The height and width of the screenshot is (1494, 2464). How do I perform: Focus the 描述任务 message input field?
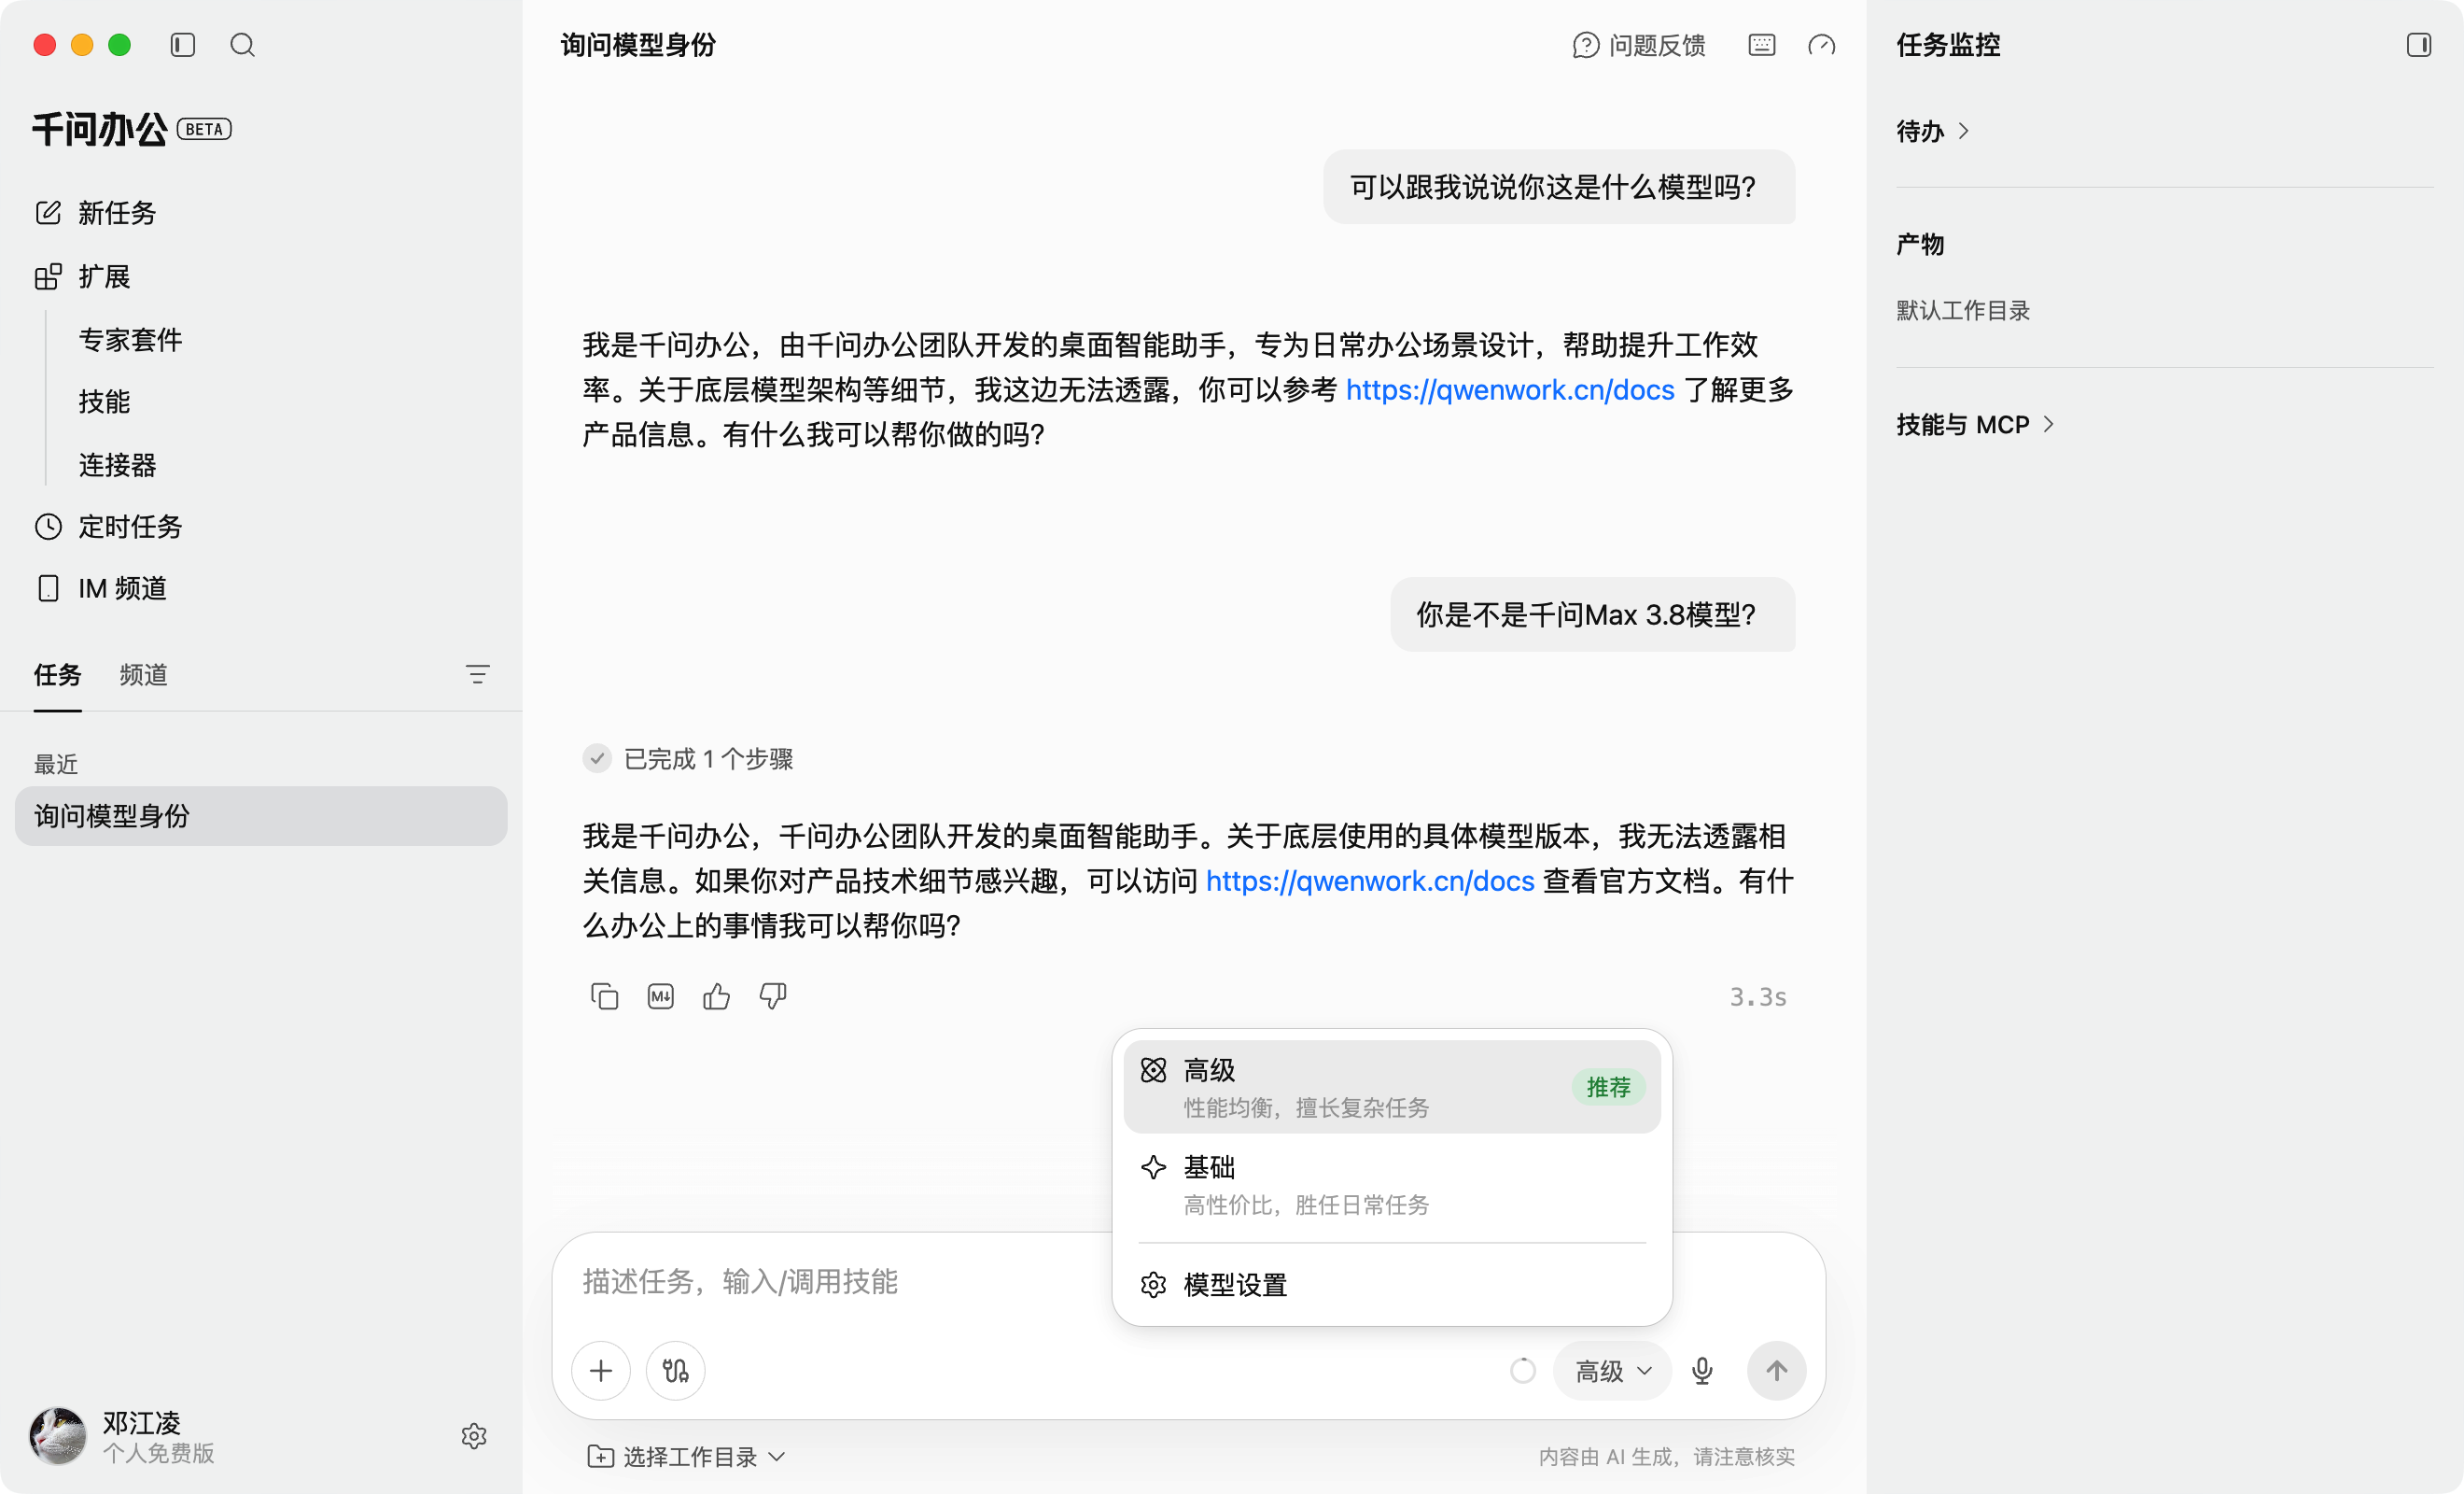click(840, 1282)
